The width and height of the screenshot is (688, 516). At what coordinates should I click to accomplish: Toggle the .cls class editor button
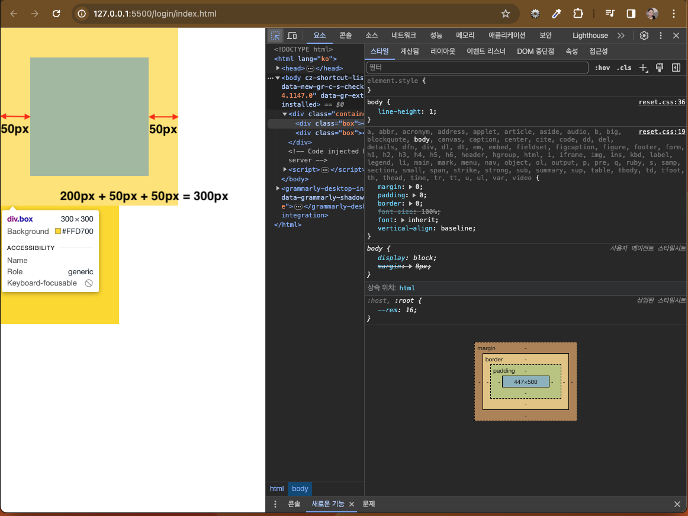(x=624, y=68)
